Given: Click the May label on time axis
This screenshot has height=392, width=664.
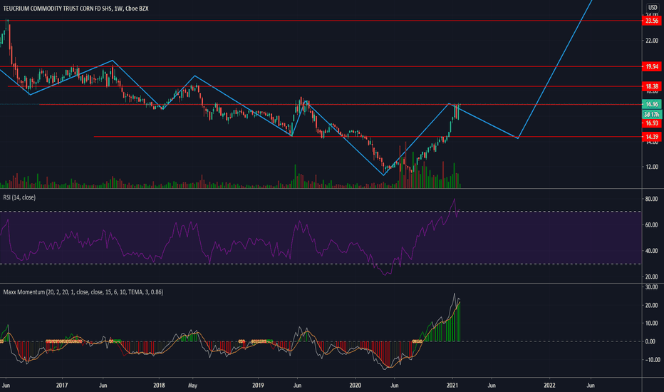Looking at the screenshot, I should pos(192,385).
